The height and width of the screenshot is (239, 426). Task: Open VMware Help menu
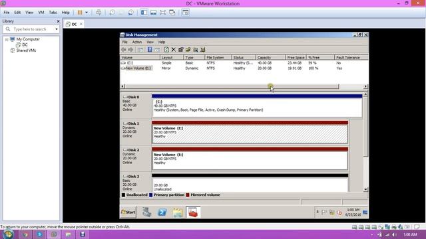(65, 13)
